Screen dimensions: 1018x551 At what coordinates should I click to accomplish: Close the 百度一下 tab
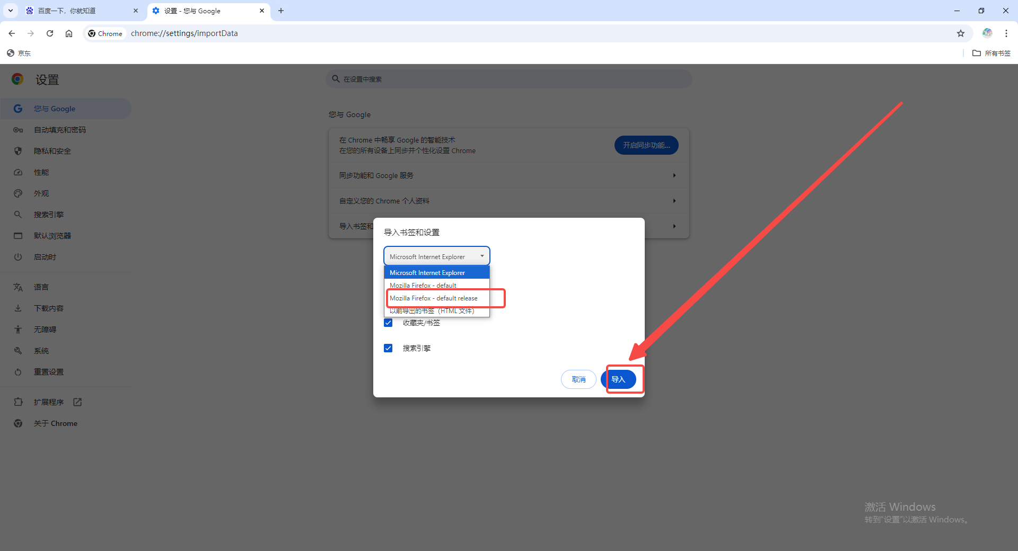point(135,11)
